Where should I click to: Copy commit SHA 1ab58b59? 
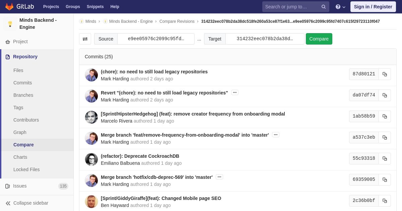(385, 117)
